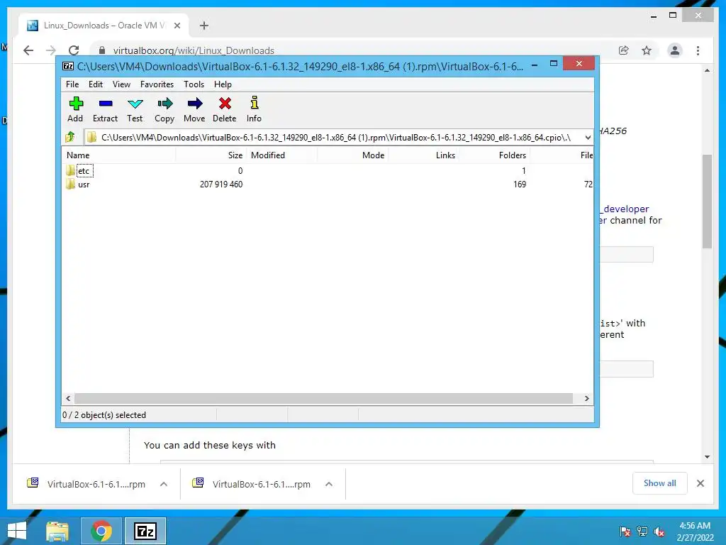Screen dimensions: 726x545
Task: Open the Action Center flag icon
Action: coord(625,532)
